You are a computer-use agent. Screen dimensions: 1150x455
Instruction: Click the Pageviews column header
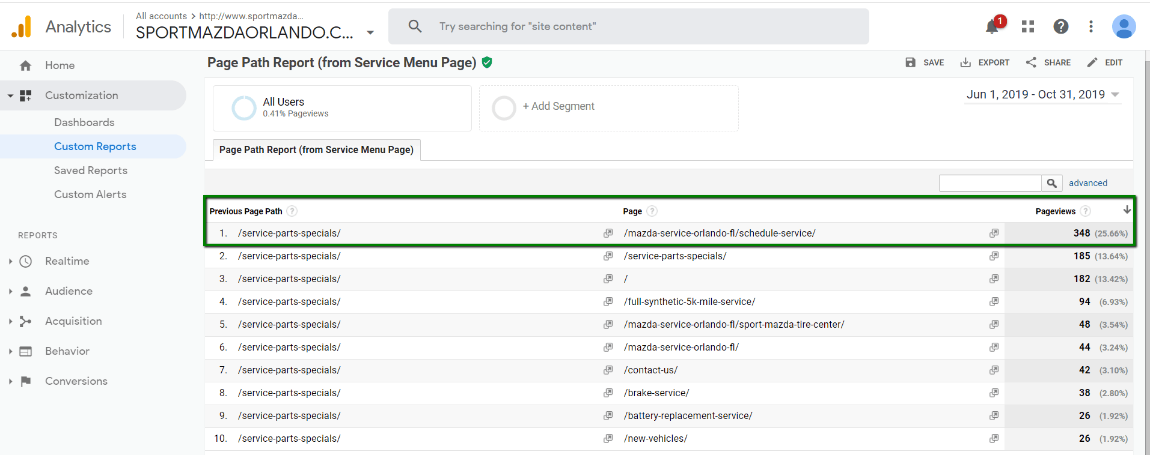point(1055,211)
